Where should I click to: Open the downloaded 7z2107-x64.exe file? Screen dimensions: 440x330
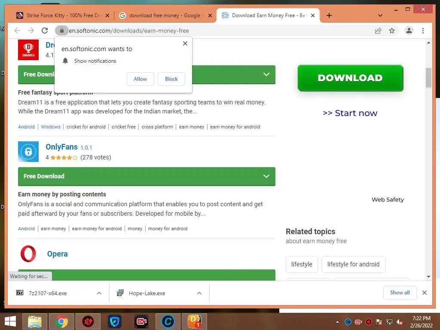point(48,293)
